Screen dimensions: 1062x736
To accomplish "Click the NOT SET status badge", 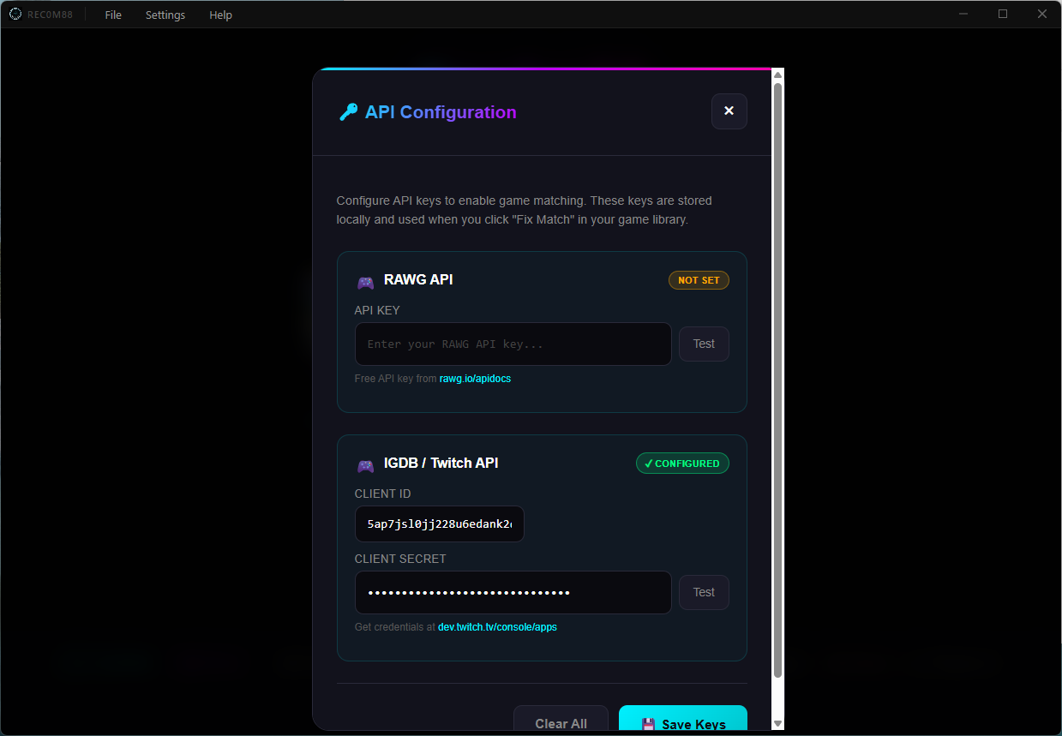I will coord(699,280).
